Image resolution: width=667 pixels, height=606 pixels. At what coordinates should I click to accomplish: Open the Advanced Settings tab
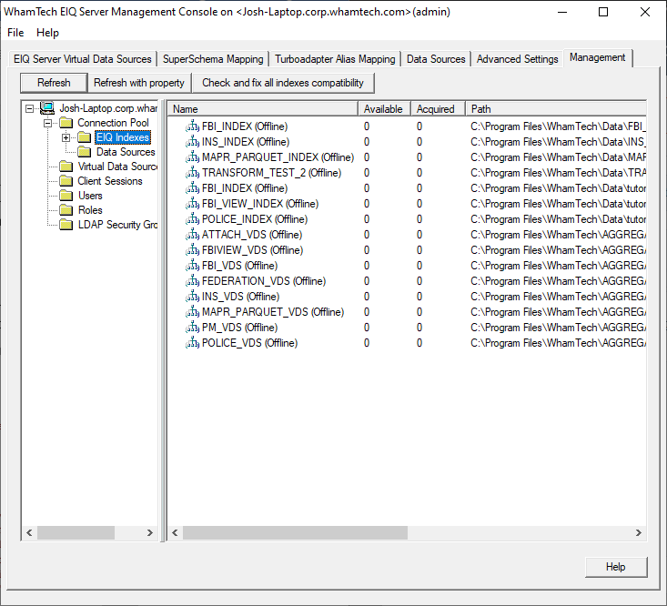coord(517,59)
